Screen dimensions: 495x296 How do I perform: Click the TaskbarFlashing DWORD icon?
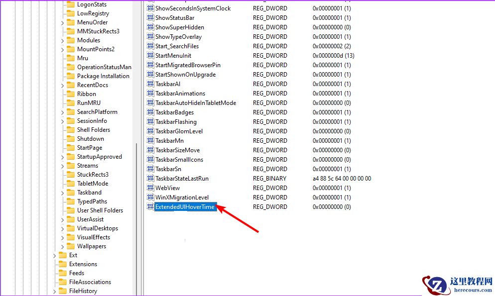[x=150, y=122]
